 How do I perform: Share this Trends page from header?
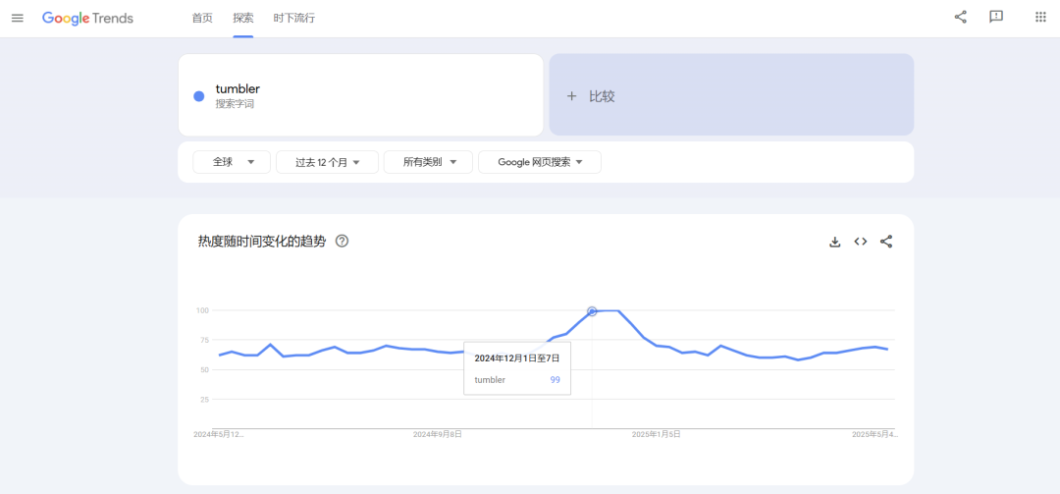pos(960,18)
